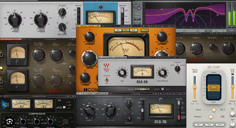This screenshot has width=236, height=128.
Task: Click the black CLA-76 INPUT knob
Action: pyautogui.click(x=89, y=111)
